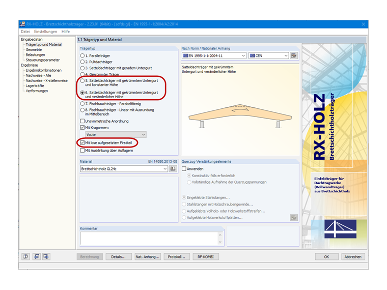Click Eingabedaten tree root
This screenshot has height=290, width=387.
coord(32,39)
